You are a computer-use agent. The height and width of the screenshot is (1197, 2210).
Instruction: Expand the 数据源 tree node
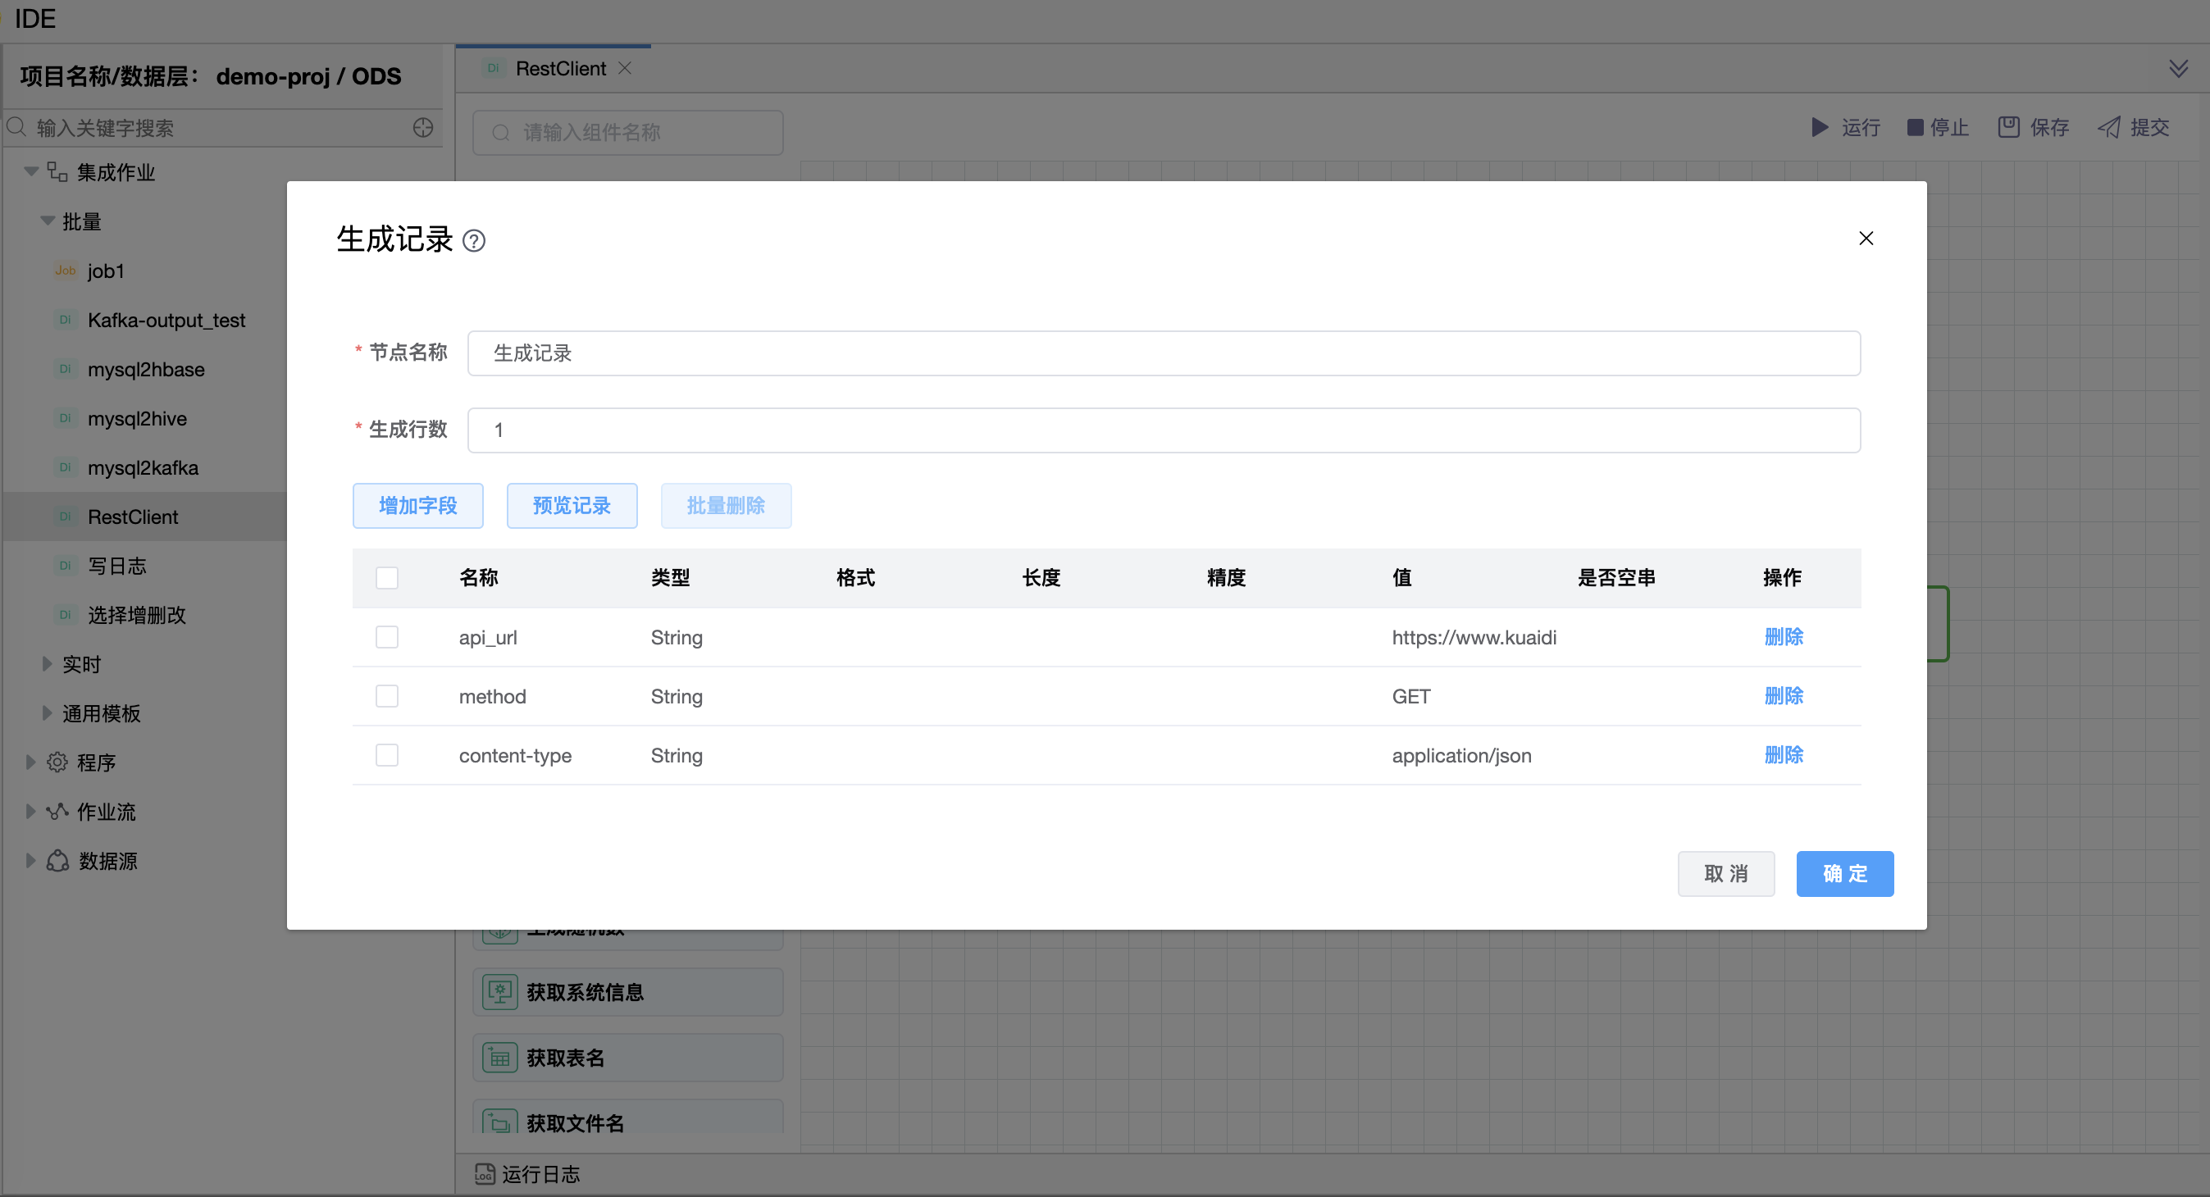pyautogui.click(x=30, y=861)
